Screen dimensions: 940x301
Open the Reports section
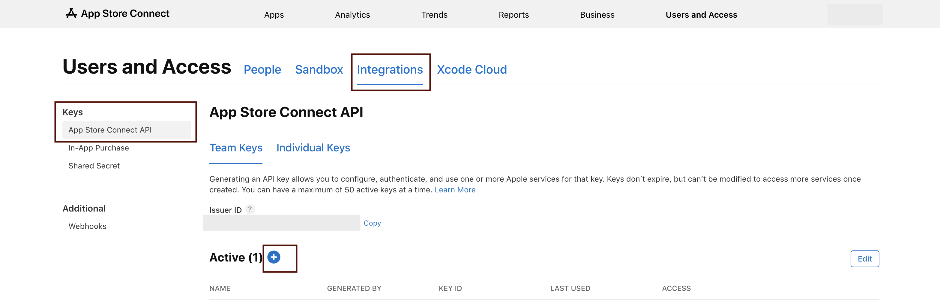click(x=514, y=15)
